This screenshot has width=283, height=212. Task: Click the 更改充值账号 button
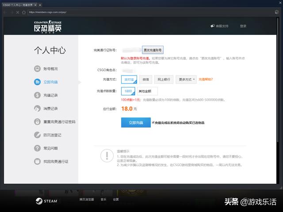[153, 50]
